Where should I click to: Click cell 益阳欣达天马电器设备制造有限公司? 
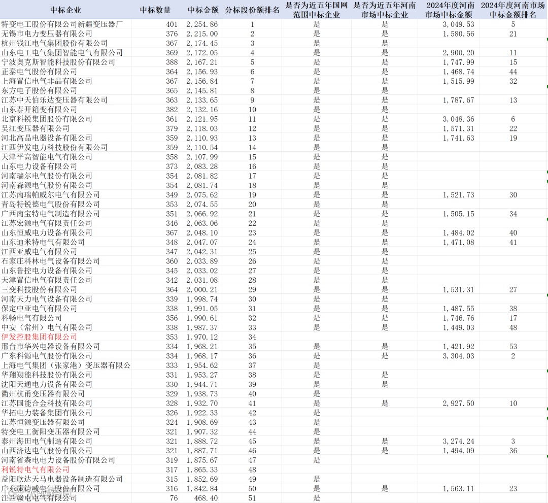[62, 479]
